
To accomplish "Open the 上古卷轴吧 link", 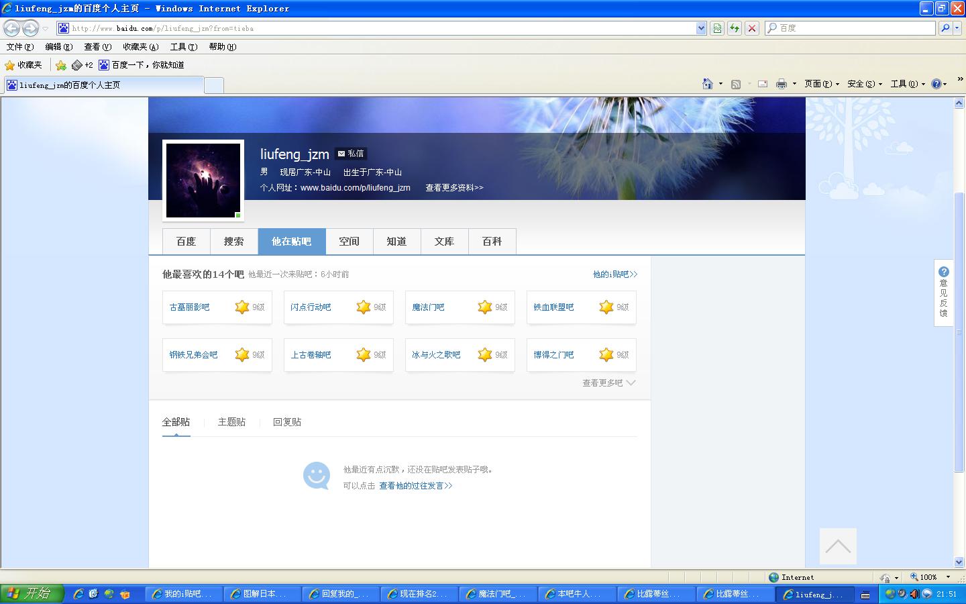I will point(311,355).
